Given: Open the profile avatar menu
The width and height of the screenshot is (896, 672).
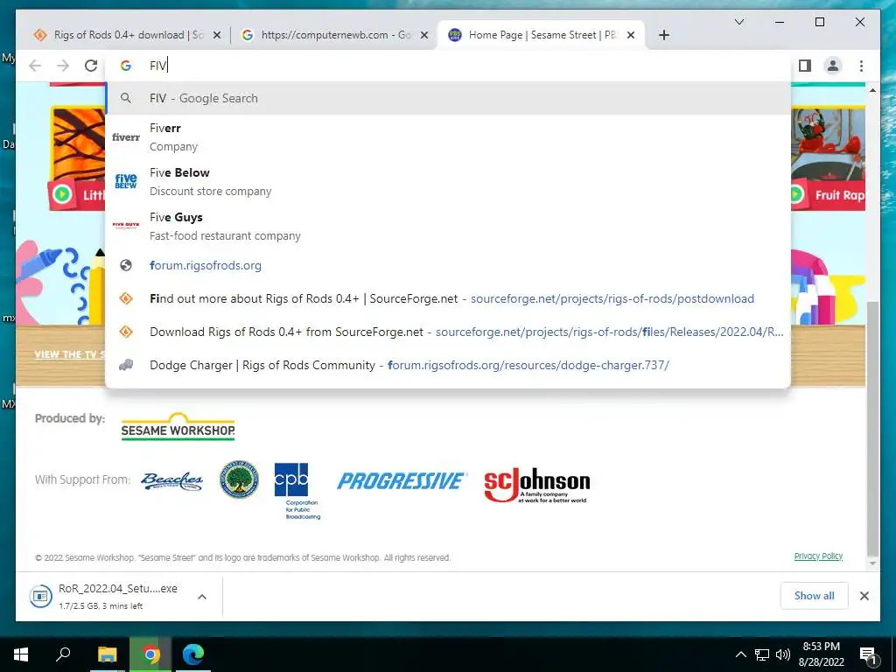Looking at the screenshot, I should [833, 66].
